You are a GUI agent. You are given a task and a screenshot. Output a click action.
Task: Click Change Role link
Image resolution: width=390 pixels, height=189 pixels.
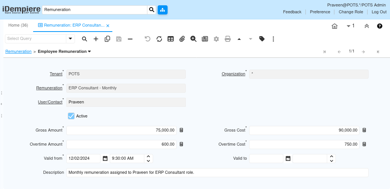pos(351,12)
